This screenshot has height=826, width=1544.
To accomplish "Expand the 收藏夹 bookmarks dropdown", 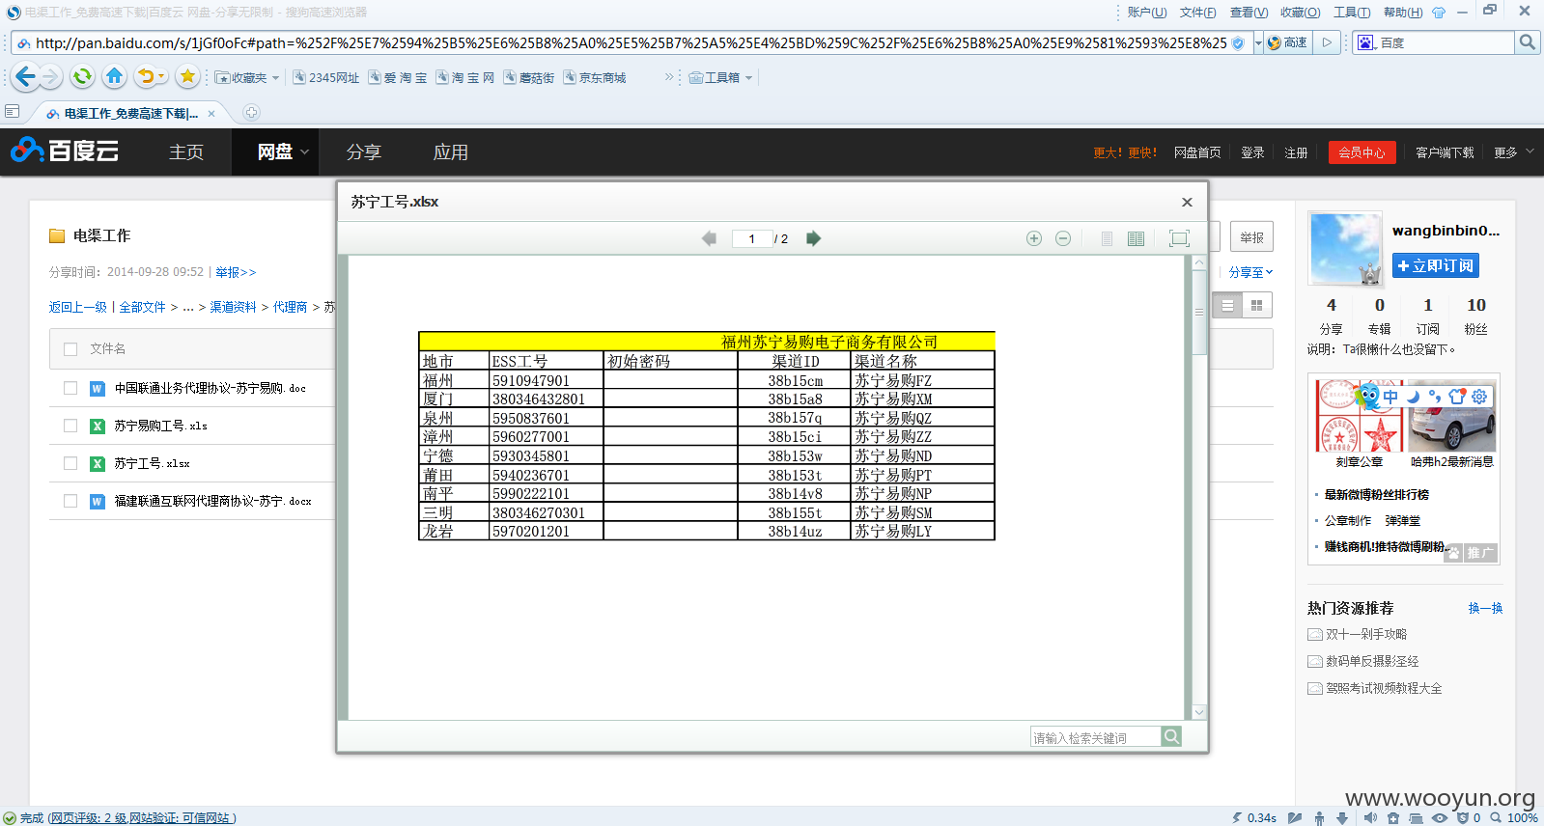I will (x=275, y=77).
